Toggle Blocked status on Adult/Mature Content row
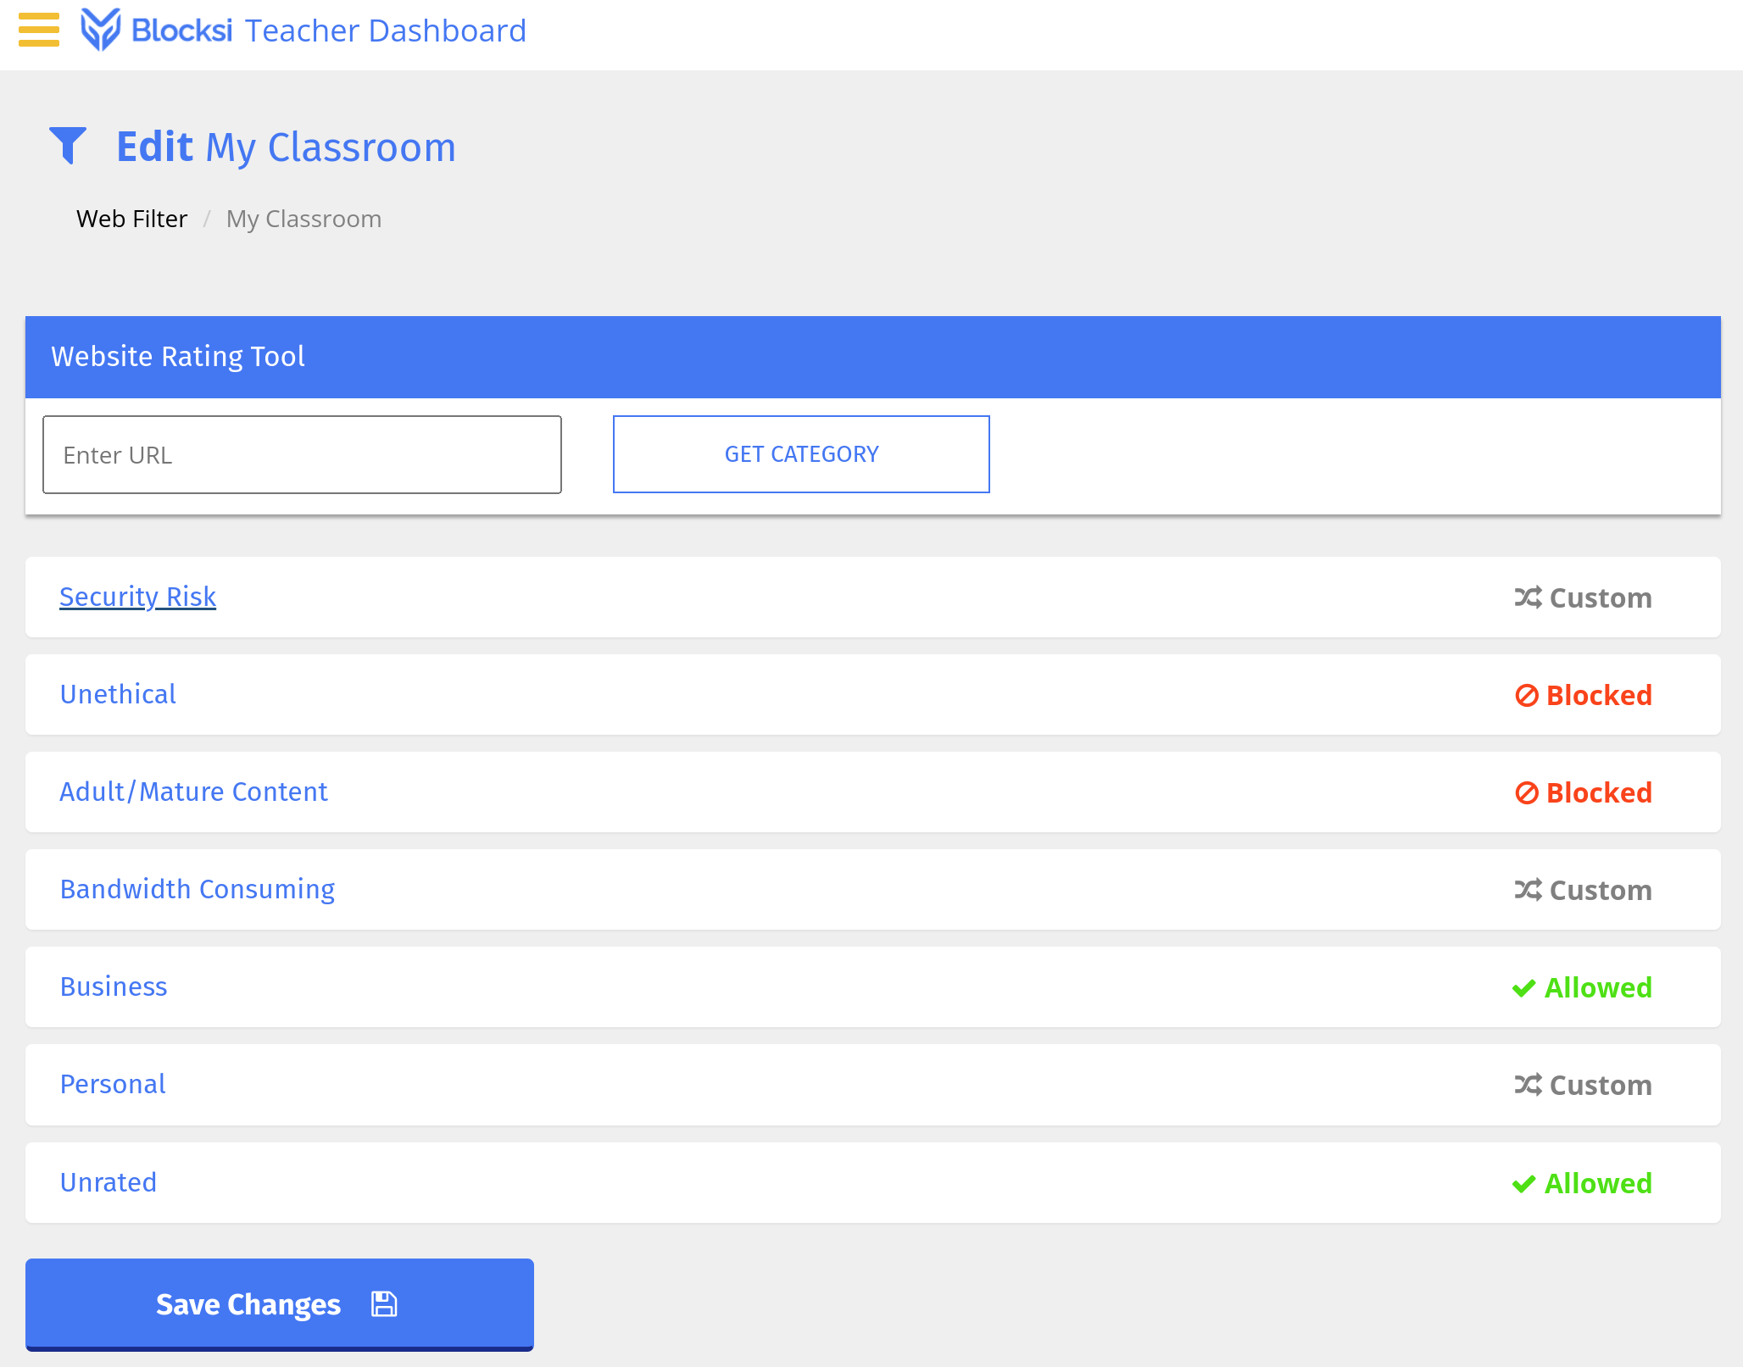The height and width of the screenshot is (1367, 1743). (x=1583, y=792)
